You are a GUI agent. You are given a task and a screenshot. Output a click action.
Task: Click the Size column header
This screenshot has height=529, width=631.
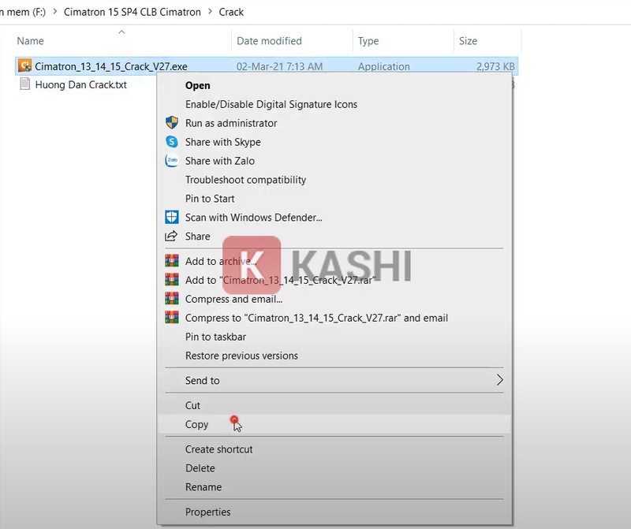[x=468, y=41]
